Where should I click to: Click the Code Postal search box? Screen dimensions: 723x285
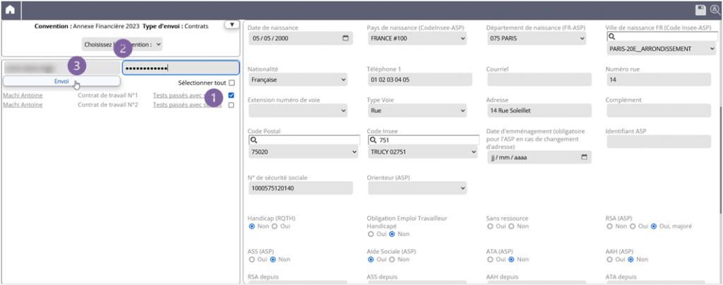point(303,140)
